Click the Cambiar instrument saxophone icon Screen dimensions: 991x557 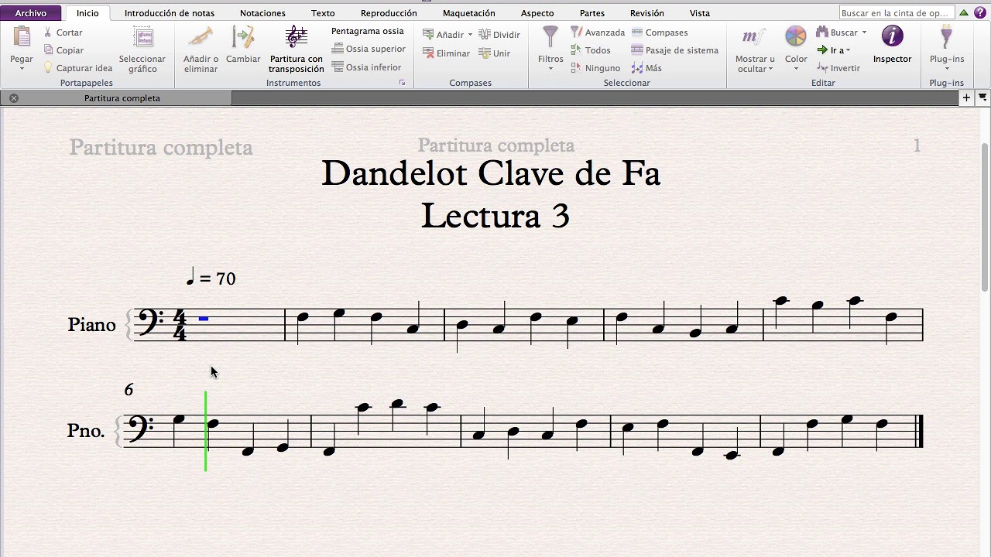243,38
